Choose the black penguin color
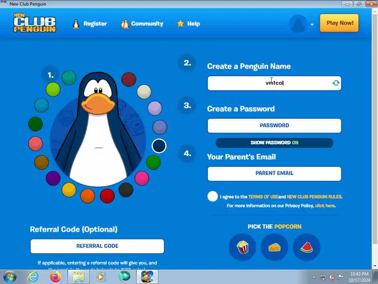The width and height of the screenshot is (378, 284). tap(126, 190)
